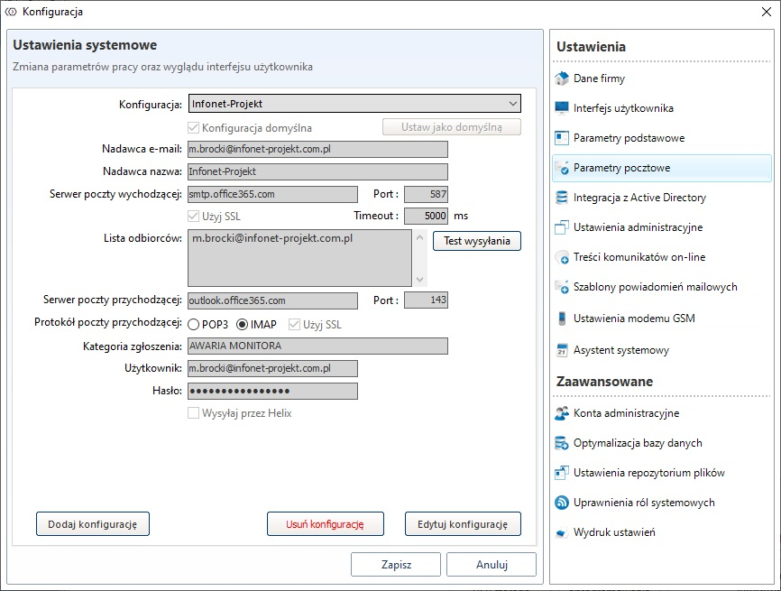Select the POP3 radio button
781x591 pixels.
pos(194,325)
